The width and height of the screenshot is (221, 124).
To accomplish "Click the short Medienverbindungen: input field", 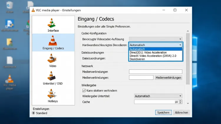I will point(141,78).
